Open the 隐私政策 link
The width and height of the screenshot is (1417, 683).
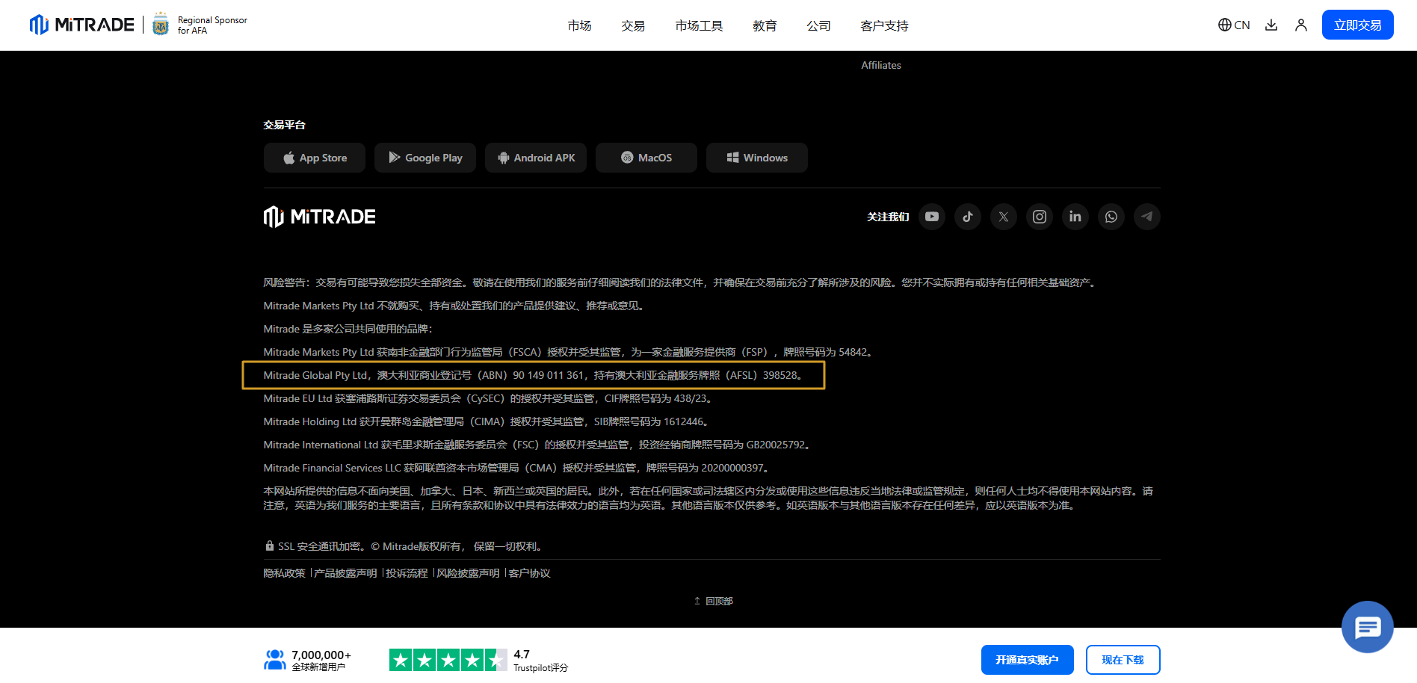coord(285,573)
